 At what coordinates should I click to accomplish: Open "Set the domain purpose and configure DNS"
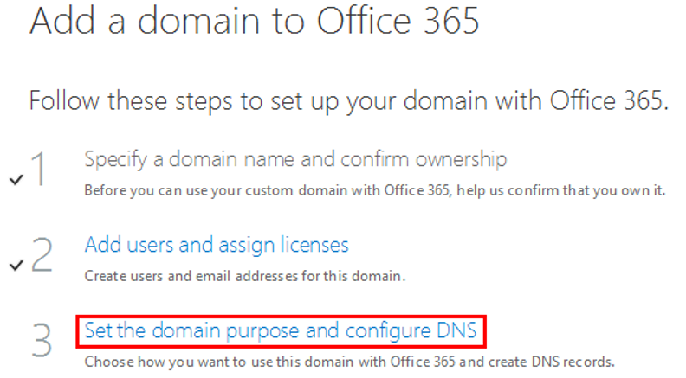pos(280,330)
